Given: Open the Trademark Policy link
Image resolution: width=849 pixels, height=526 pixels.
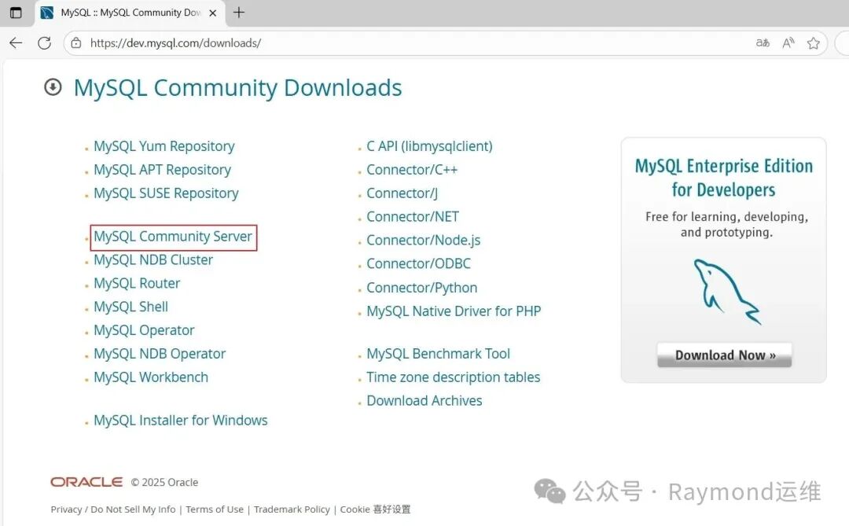Looking at the screenshot, I should pyautogui.click(x=292, y=509).
